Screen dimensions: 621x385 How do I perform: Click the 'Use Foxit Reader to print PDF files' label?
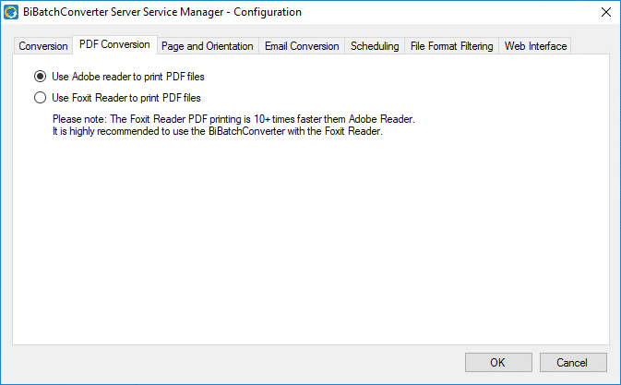pyautogui.click(x=126, y=97)
